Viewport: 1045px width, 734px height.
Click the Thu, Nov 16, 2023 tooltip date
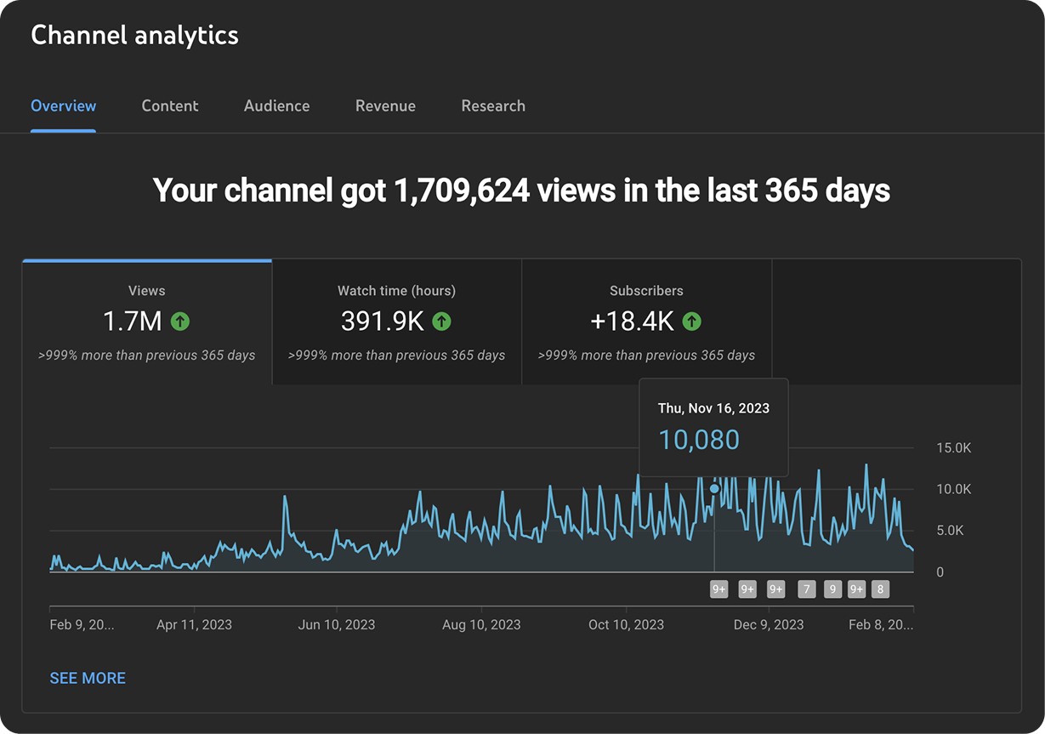[713, 408]
